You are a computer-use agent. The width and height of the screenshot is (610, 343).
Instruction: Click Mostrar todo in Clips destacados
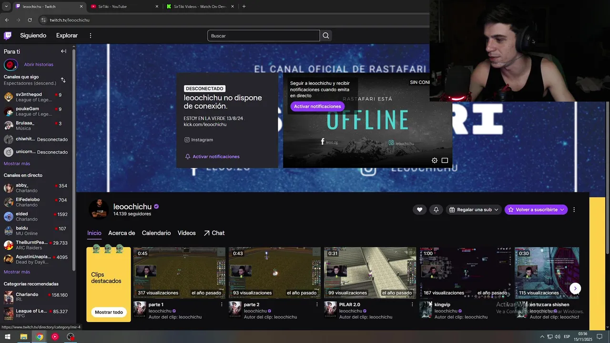tap(109, 313)
